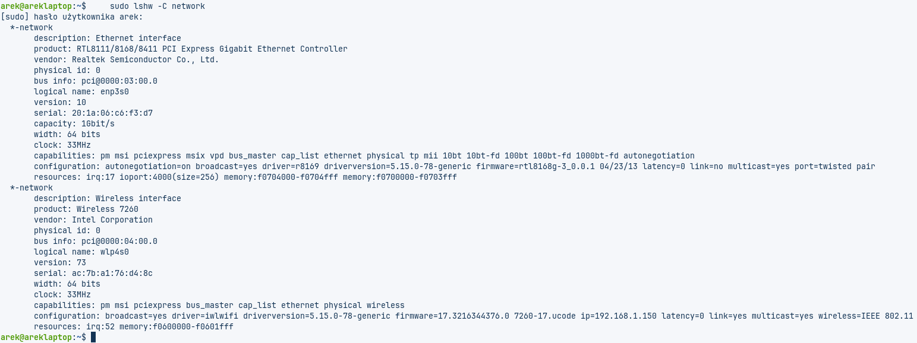Screen dimensions: 917x343
Task: Click the second *-network heading
Action: [x=31, y=188]
